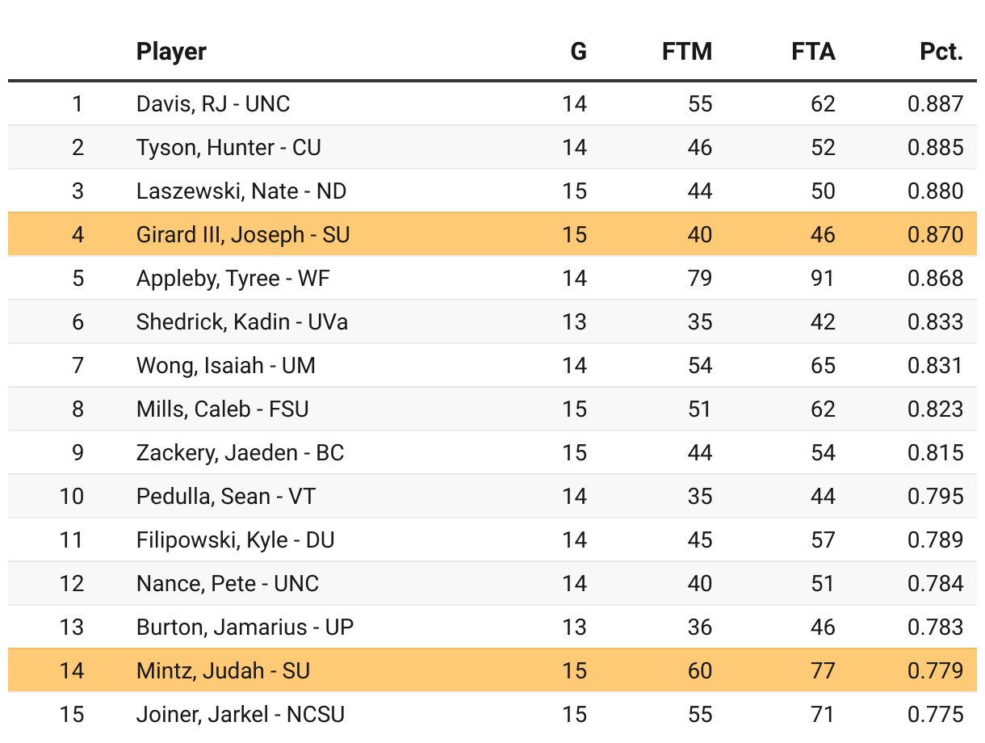985x743 pixels.
Task: Select Davis, RJ - UNC player name
Action: click(x=213, y=103)
